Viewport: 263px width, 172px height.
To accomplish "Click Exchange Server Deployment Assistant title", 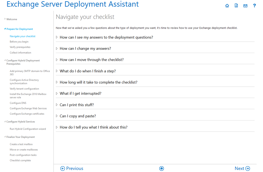I will point(73,4).
